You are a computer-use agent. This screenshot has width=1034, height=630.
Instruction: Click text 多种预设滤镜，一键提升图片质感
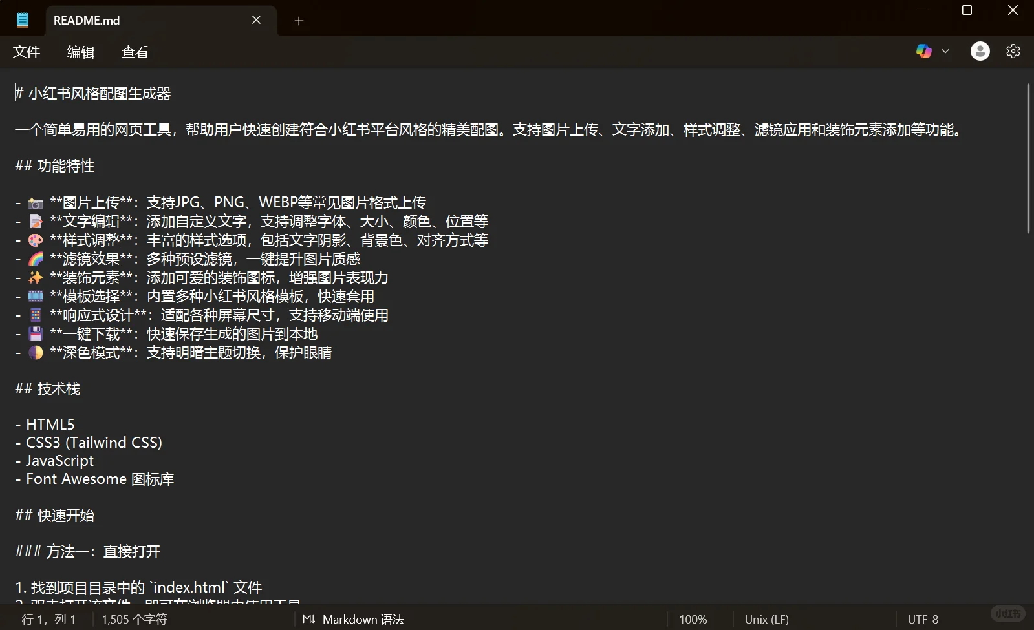point(253,259)
